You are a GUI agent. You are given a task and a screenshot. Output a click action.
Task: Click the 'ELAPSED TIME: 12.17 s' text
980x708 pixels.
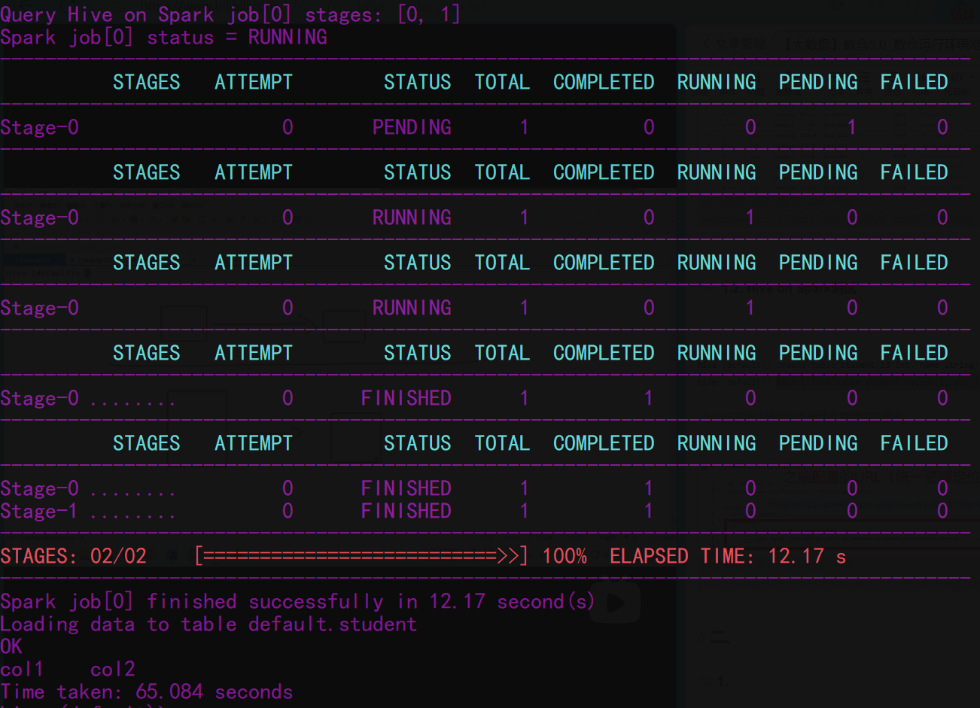(x=728, y=556)
